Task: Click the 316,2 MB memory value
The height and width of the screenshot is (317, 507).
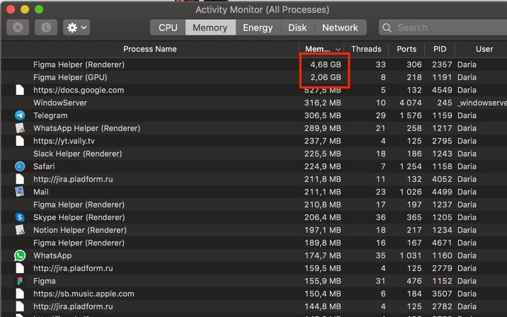Action: (x=322, y=103)
